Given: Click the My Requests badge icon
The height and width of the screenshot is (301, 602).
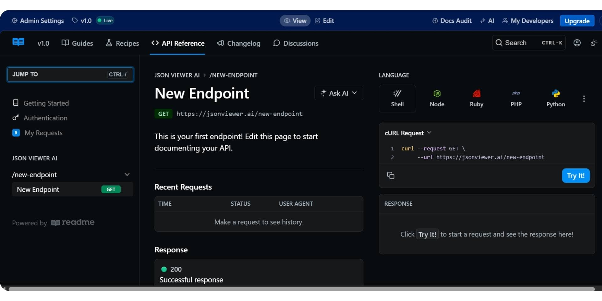Looking at the screenshot, I should [16, 133].
